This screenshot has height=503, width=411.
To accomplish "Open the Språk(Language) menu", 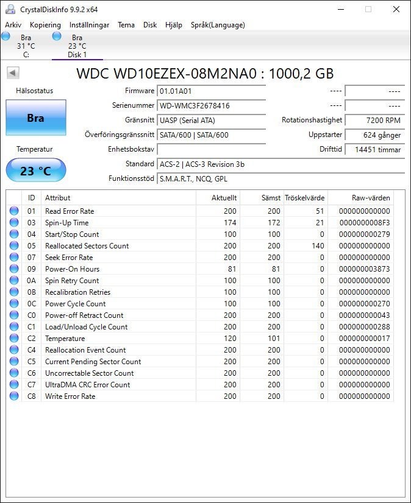I will pyautogui.click(x=218, y=25).
